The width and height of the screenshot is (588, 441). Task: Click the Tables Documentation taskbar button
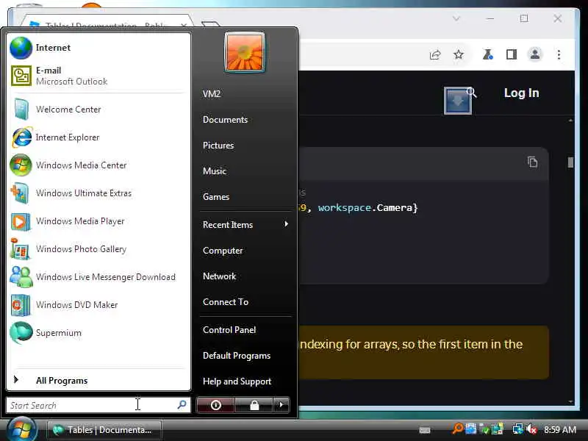[x=104, y=430]
